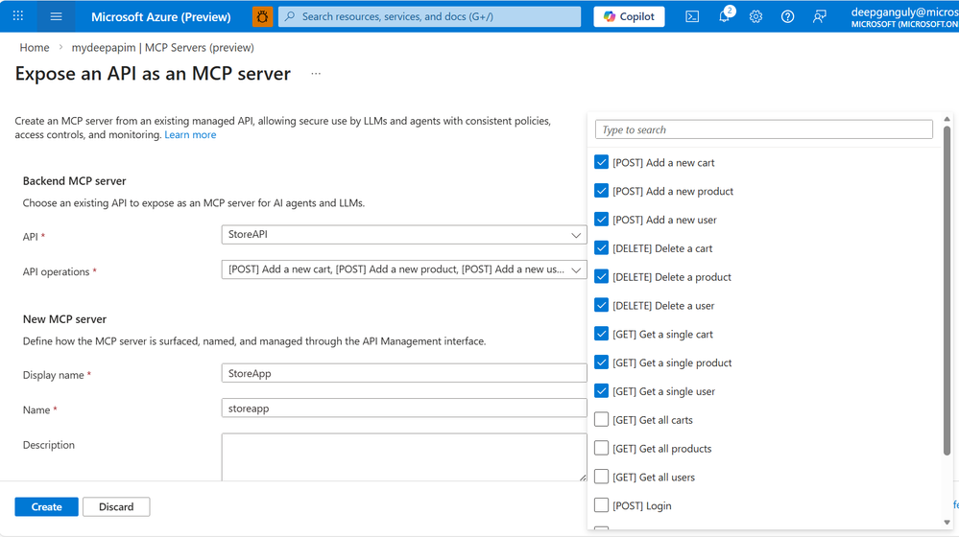The height and width of the screenshot is (537, 959).
Task: Open the page ellipsis more options
Action: pyautogui.click(x=316, y=74)
